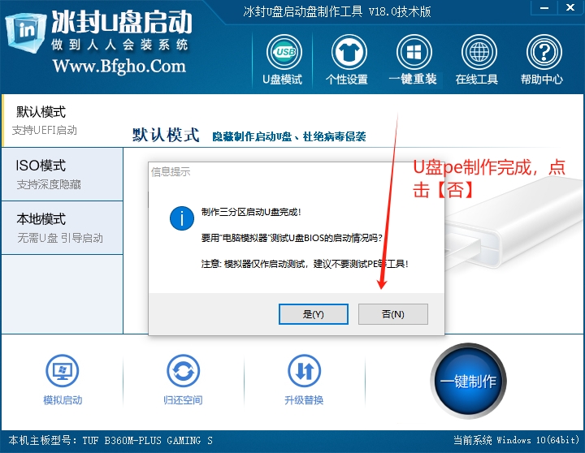
Task: Open 在线工具 globe icon
Action: point(477,54)
